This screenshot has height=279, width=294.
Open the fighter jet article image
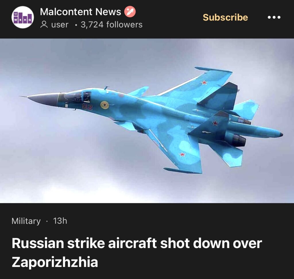tap(147, 121)
